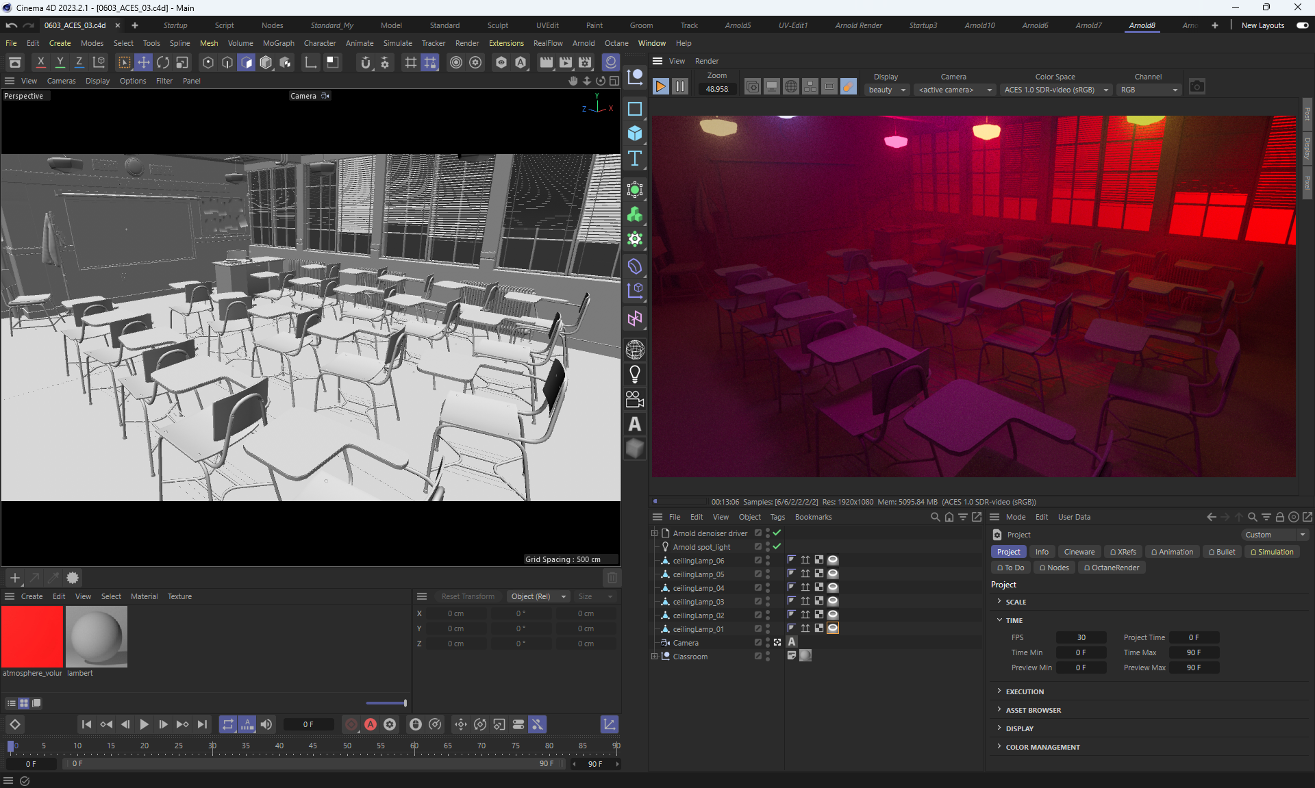Image resolution: width=1315 pixels, height=788 pixels.
Task: Select the red atmosphere_volume material swatch
Action: (x=32, y=637)
